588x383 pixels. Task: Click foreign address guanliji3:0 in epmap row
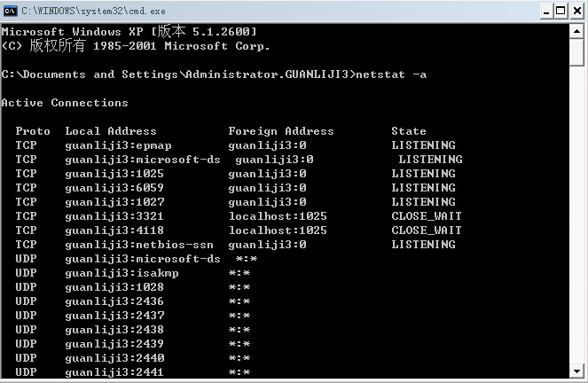pos(267,145)
